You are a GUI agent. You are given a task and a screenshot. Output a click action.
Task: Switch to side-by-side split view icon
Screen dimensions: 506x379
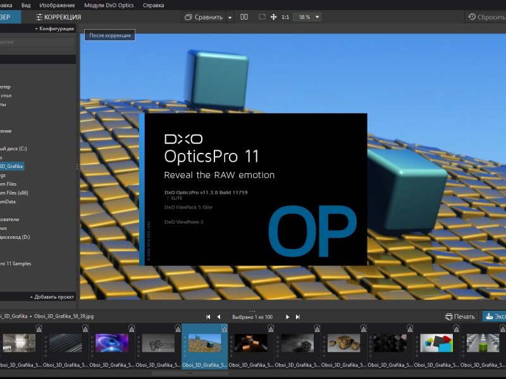244,17
